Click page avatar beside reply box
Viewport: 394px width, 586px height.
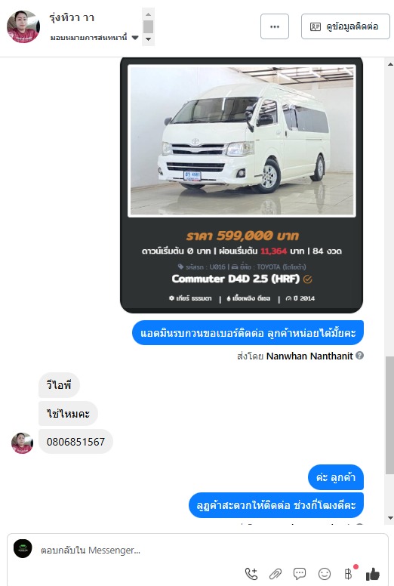click(x=23, y=549)
